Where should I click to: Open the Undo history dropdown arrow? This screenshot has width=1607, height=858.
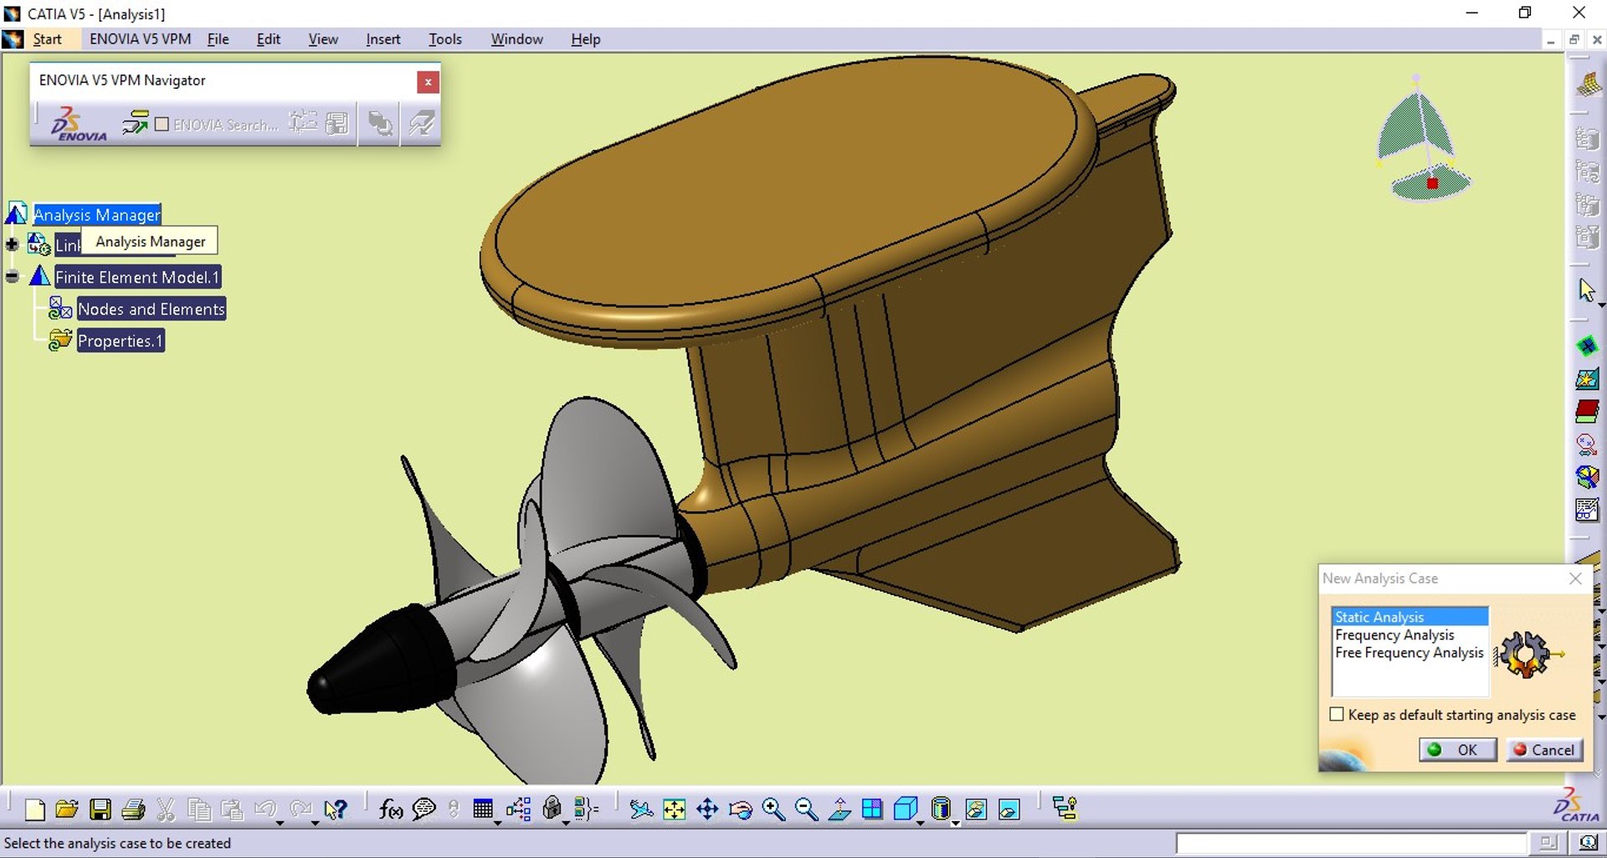coord(280,823)
